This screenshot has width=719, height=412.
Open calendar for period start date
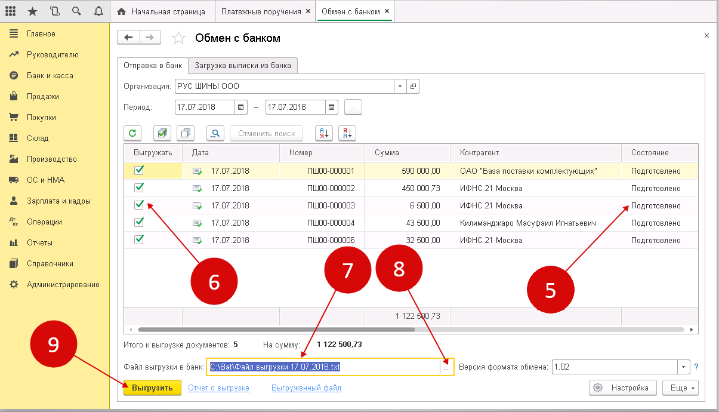(x=242, y=107)
